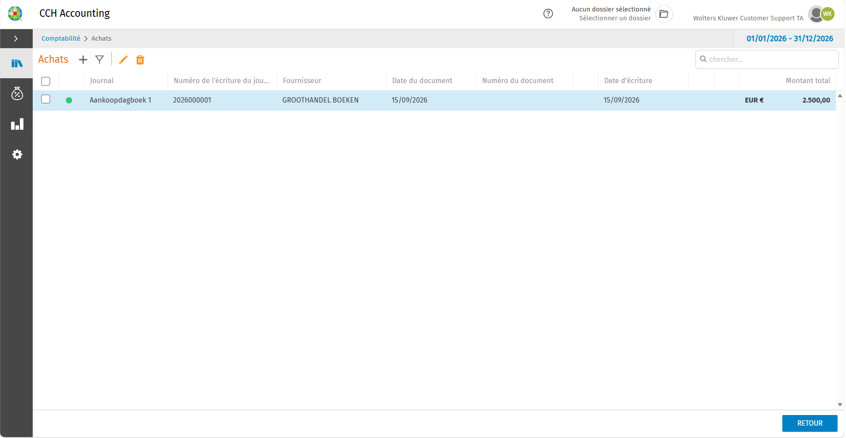Open the fiscal period 01/01/2026 - 31/12/2026 selector

pyautogui.click(x=790, y=38)
